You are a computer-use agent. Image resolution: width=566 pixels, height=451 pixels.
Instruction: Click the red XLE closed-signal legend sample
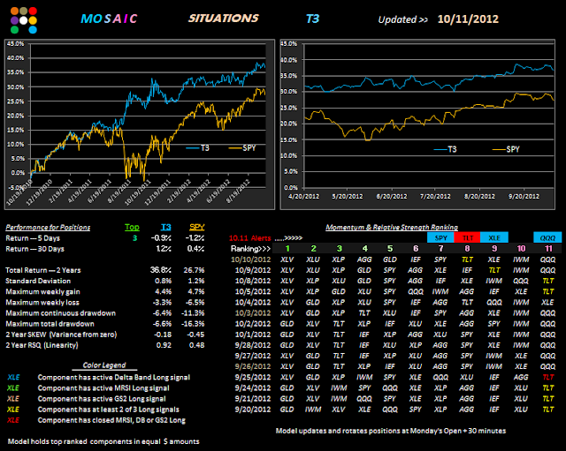pos(13,420)
